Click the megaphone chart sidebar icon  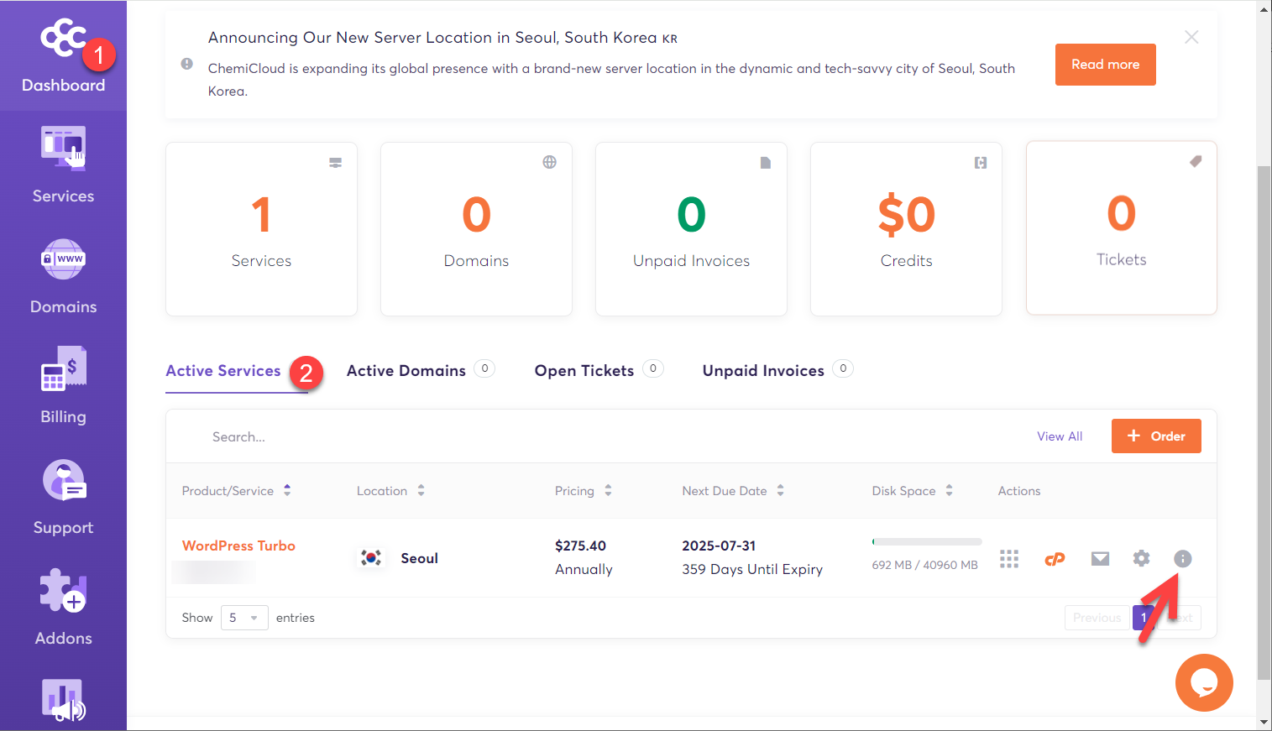click(x=63, y=701)
